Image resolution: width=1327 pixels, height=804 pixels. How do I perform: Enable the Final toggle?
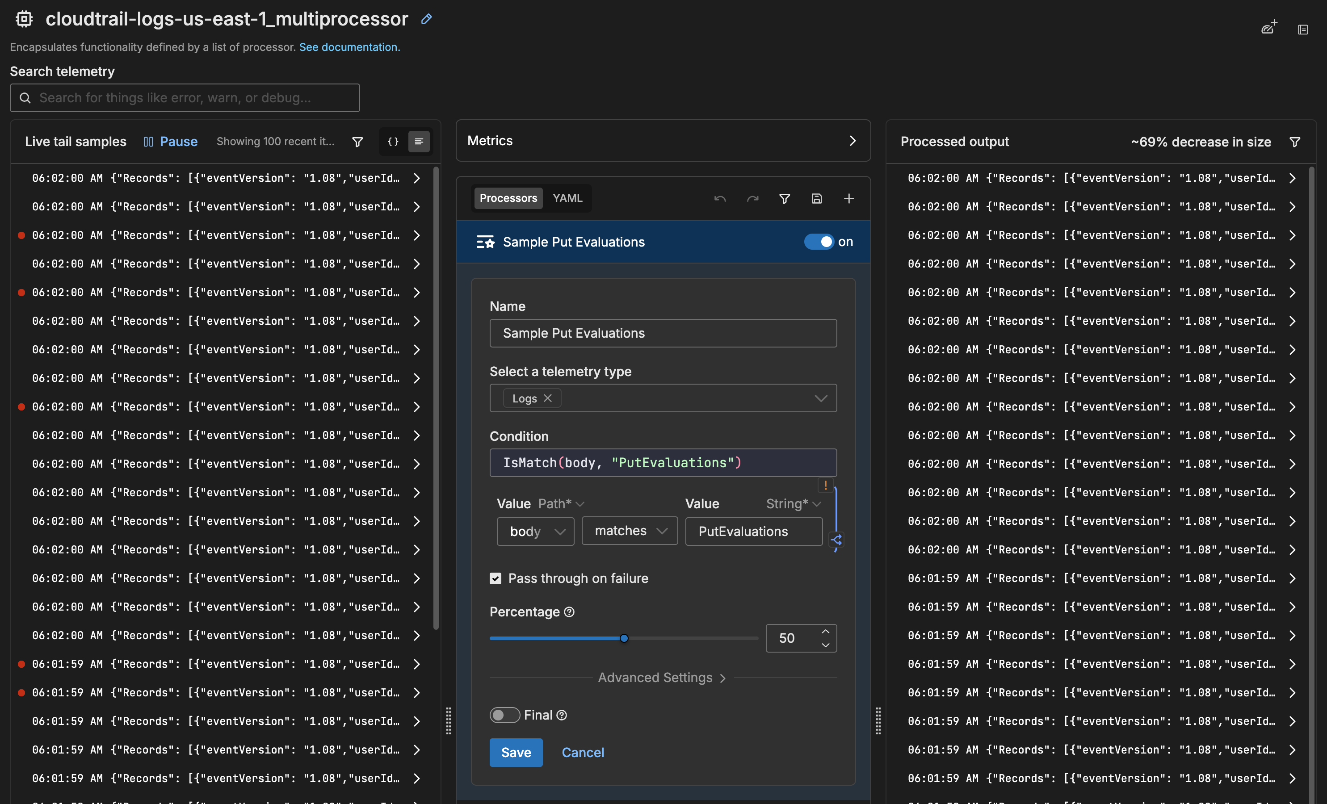click(x=504, y=715)
